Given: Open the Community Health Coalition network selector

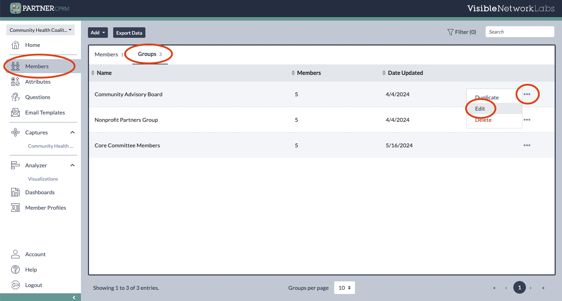Looking at the screenshot, I should tap(40, 30).
